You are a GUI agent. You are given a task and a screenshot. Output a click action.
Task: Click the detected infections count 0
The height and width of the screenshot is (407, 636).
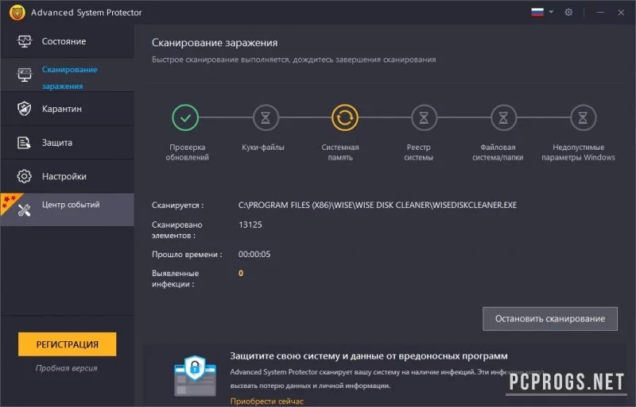coord(241,274)
